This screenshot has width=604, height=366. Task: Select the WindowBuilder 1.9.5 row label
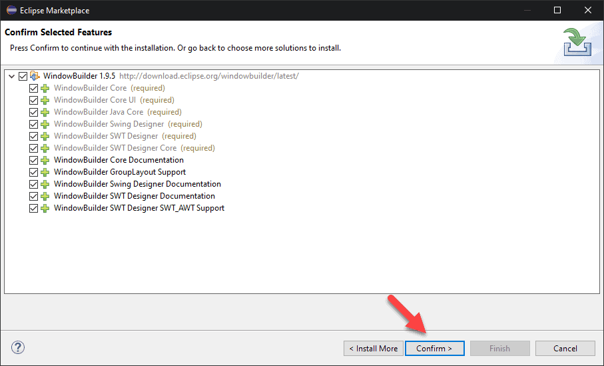[79, 76]
